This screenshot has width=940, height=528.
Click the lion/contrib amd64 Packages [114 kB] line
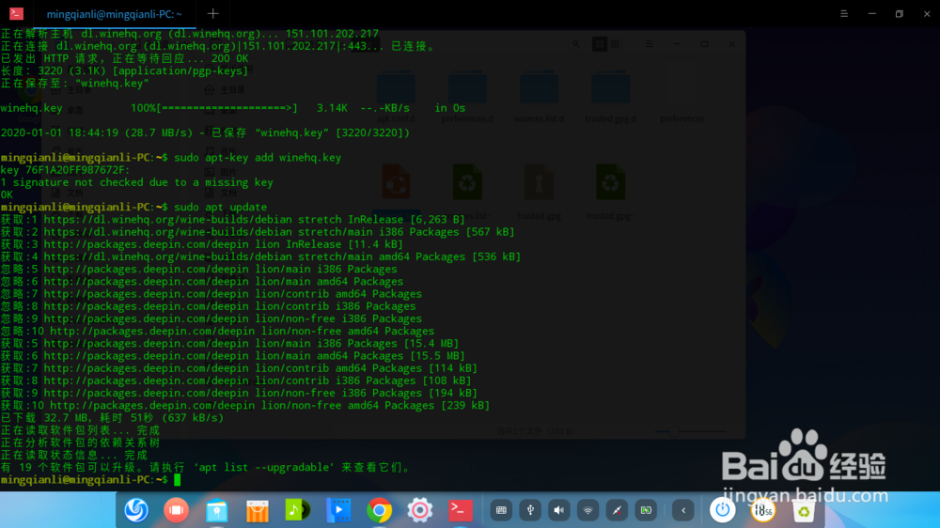pyautogui.click(x=239, y=368)
